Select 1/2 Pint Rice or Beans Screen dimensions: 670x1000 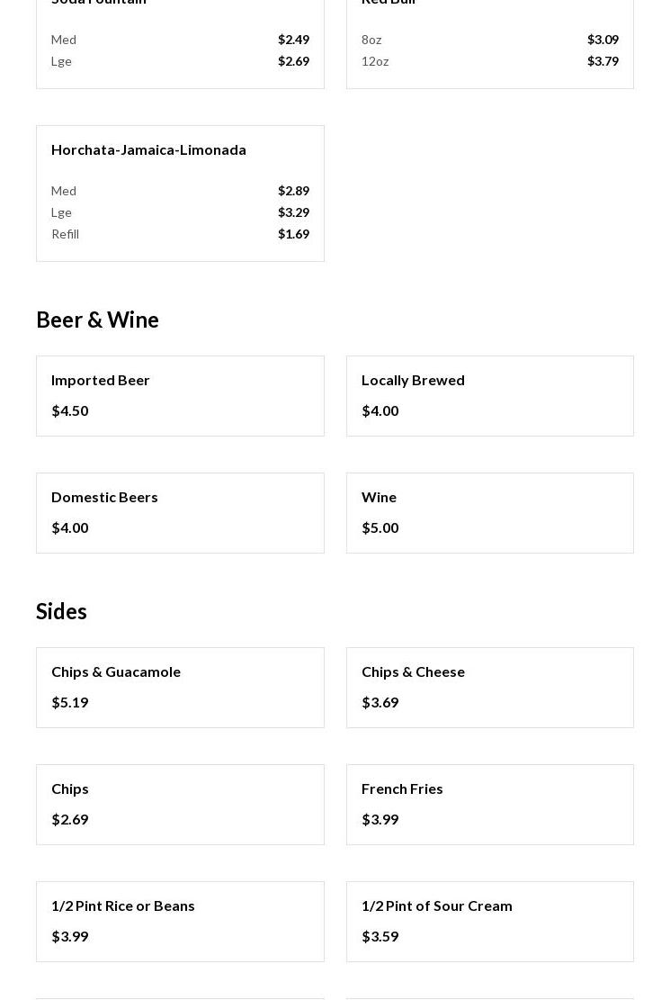coord(180,921)
